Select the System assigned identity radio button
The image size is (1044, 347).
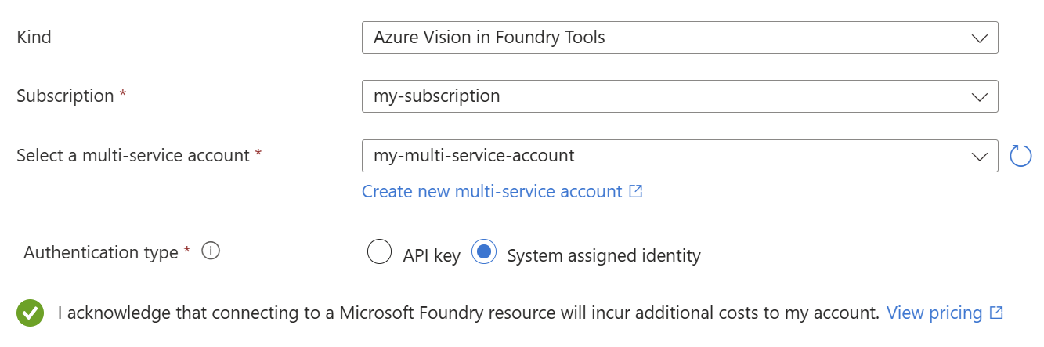coord(484,252)
